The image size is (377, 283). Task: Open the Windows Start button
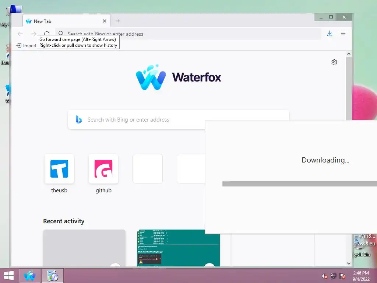point(9,276)
